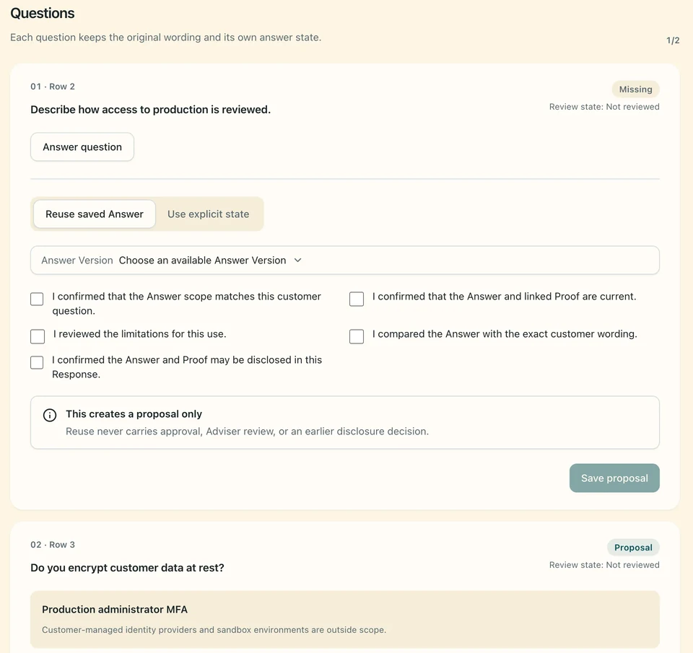Image resolution: width=693 pixels, height=653 pixels.
Task: Click the Missing status badge
Action: (635, 89)
